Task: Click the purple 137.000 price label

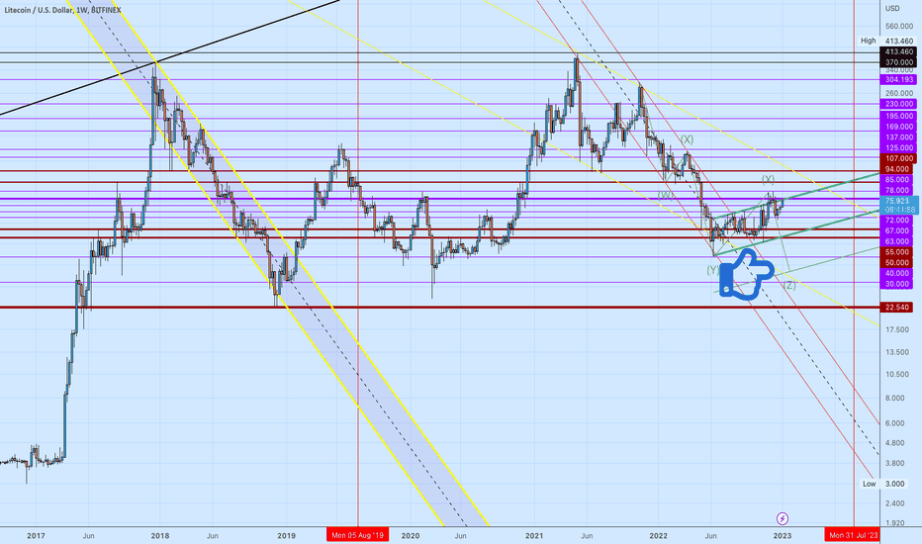Action: click(898, 137)
